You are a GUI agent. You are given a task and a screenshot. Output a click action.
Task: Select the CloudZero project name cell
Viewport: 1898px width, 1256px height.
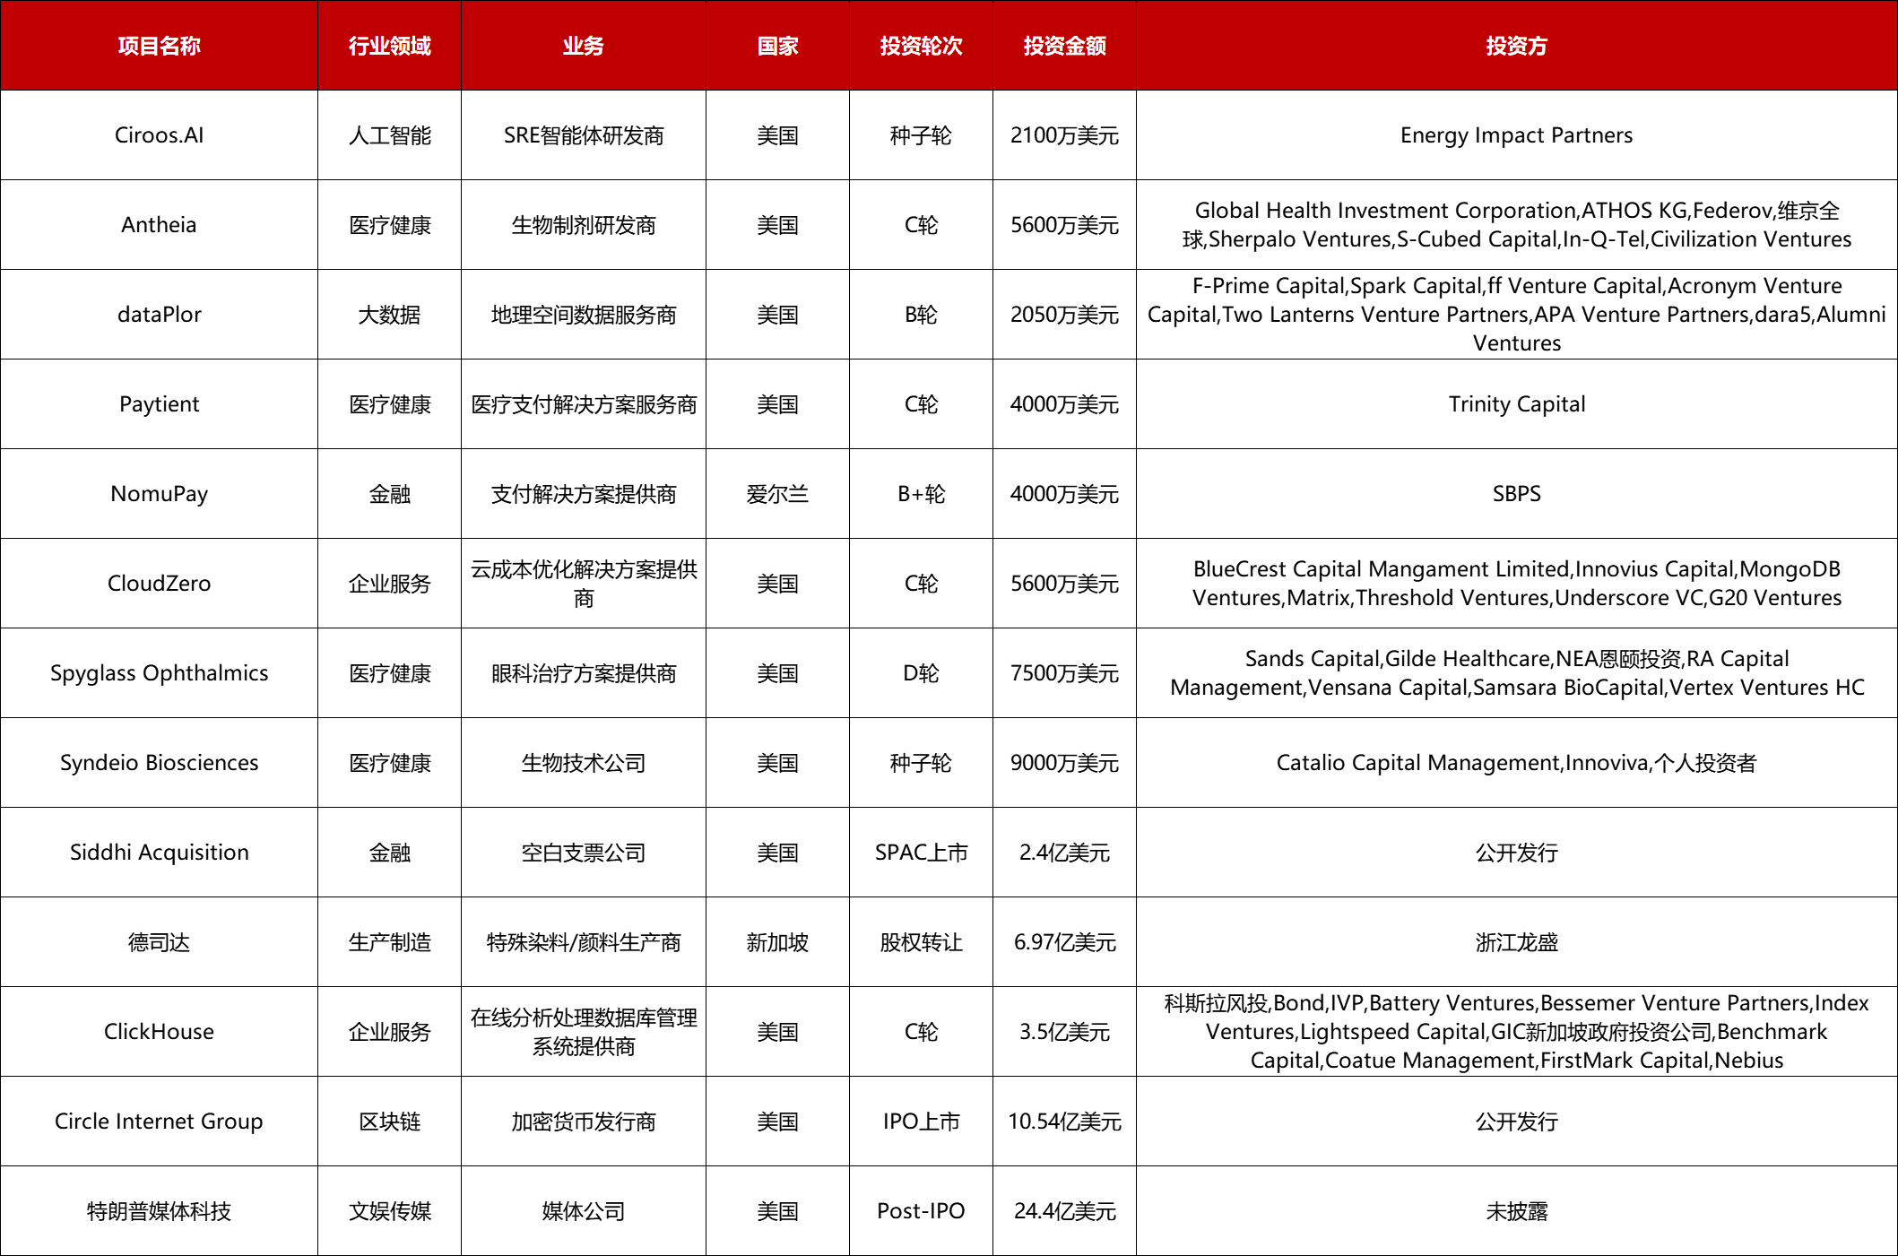159,584
